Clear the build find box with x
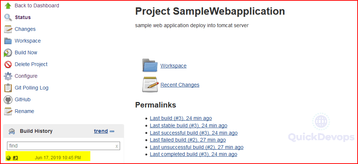Image resolution: width=358 pixels, height=164 pixels. [x=117, y=146]
